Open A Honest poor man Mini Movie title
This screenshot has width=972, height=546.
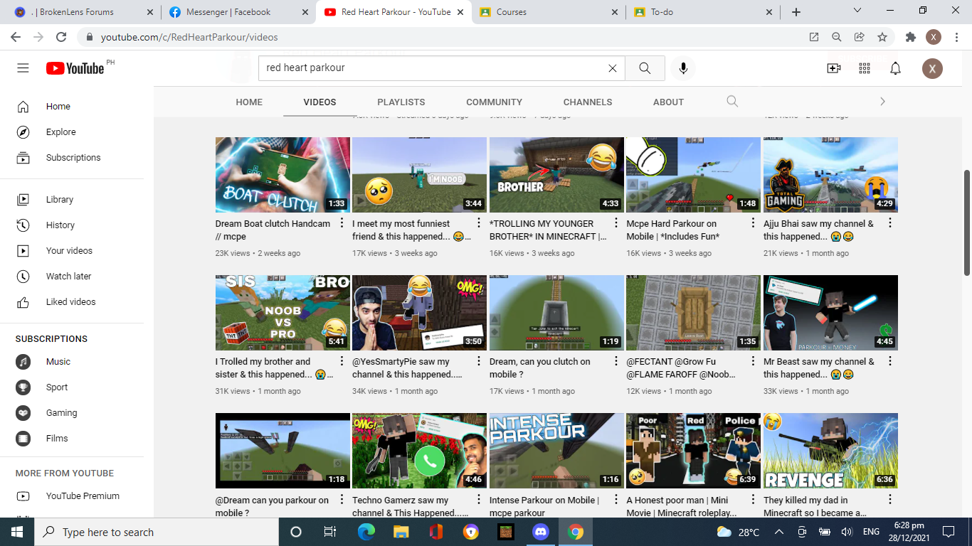(x=682, y=506)
